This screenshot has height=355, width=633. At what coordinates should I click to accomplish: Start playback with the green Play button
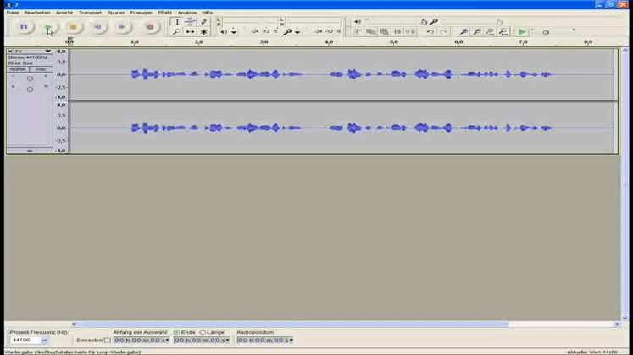point(48,27)
